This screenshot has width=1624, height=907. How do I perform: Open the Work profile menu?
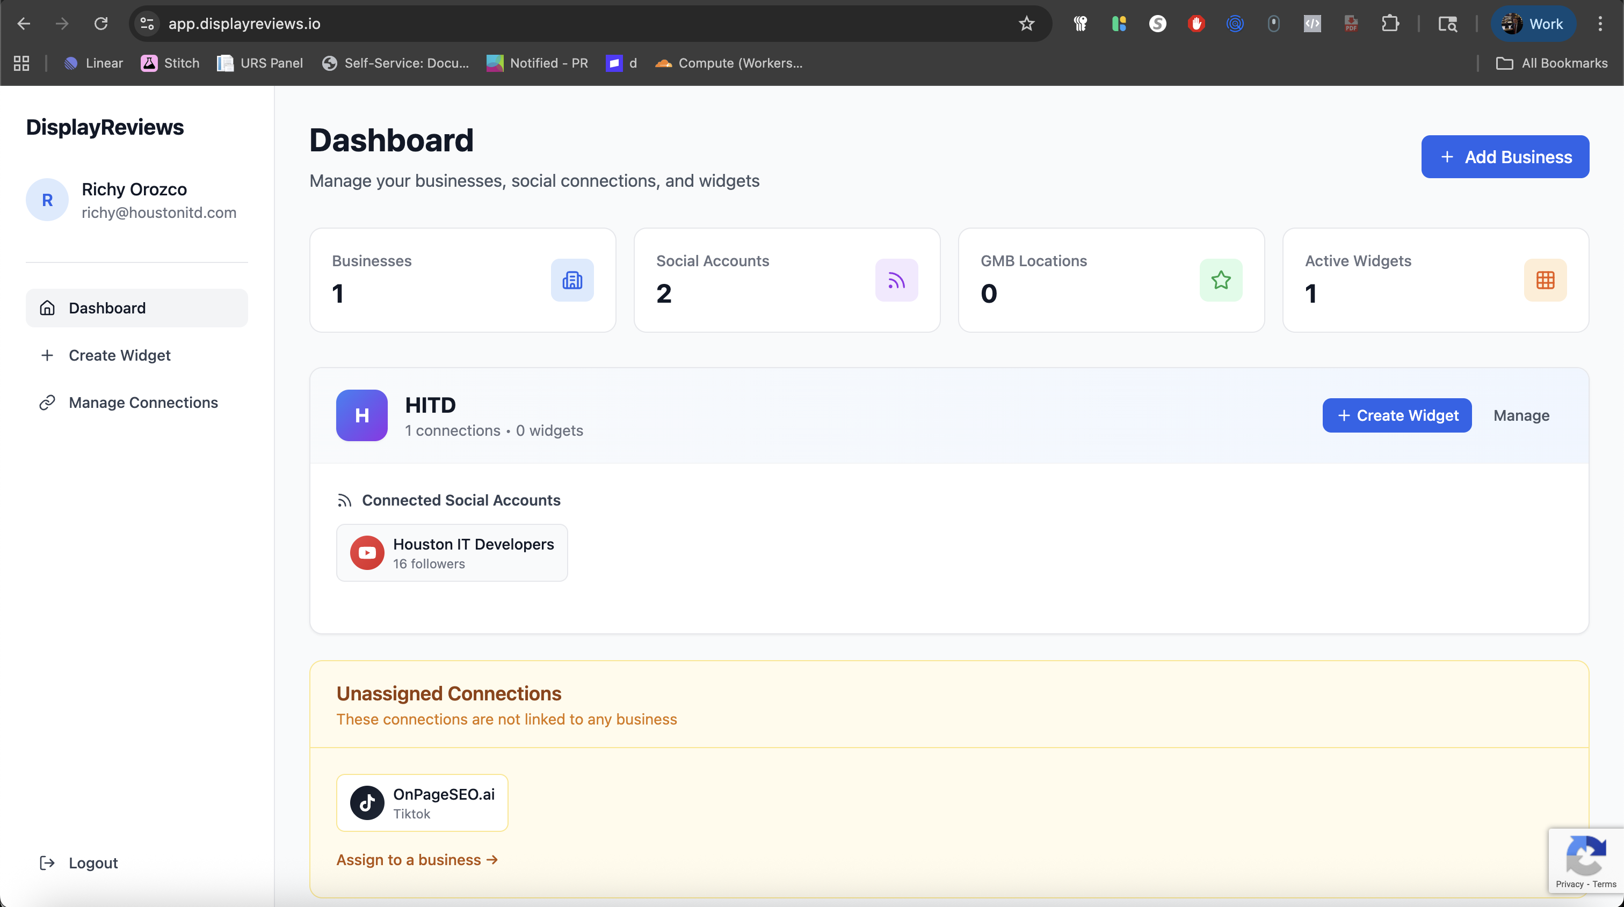1534,23
